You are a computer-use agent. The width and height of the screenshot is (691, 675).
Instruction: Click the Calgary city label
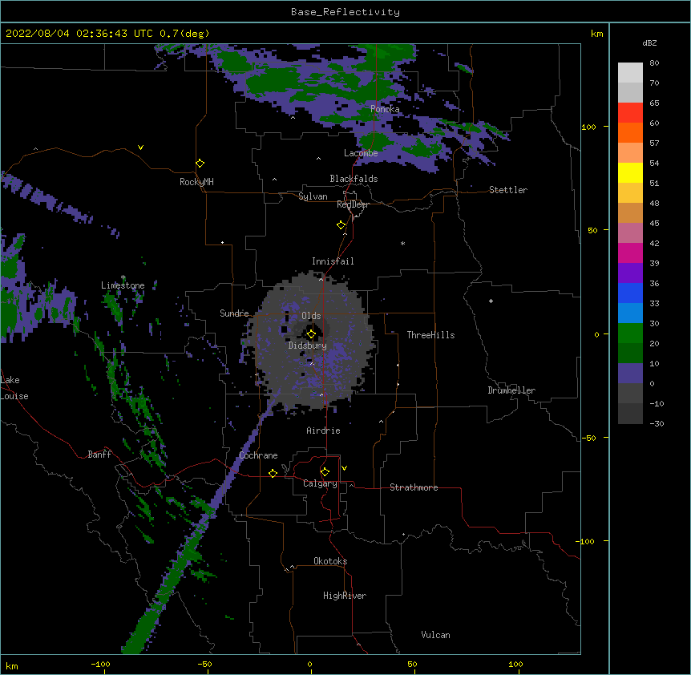pyautogui.click(x=320, y=483)
